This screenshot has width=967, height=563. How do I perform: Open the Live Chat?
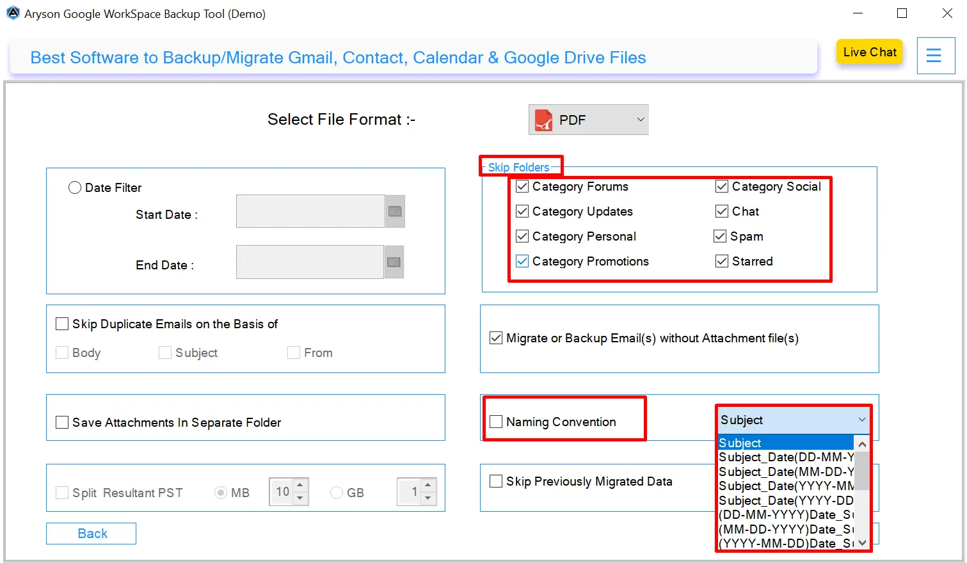869,52
